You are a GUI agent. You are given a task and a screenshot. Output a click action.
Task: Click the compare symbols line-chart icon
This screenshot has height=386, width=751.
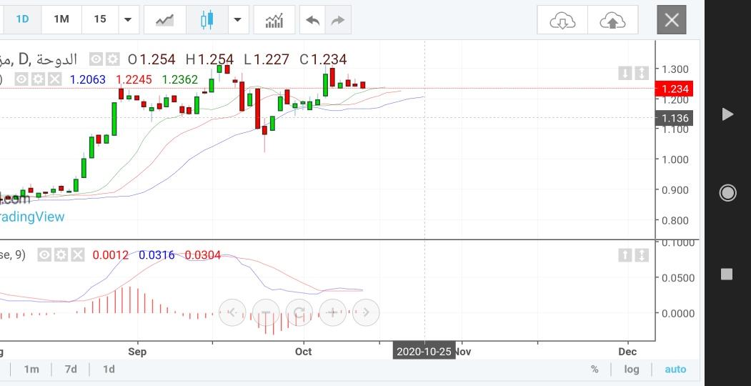click(165, 20)
